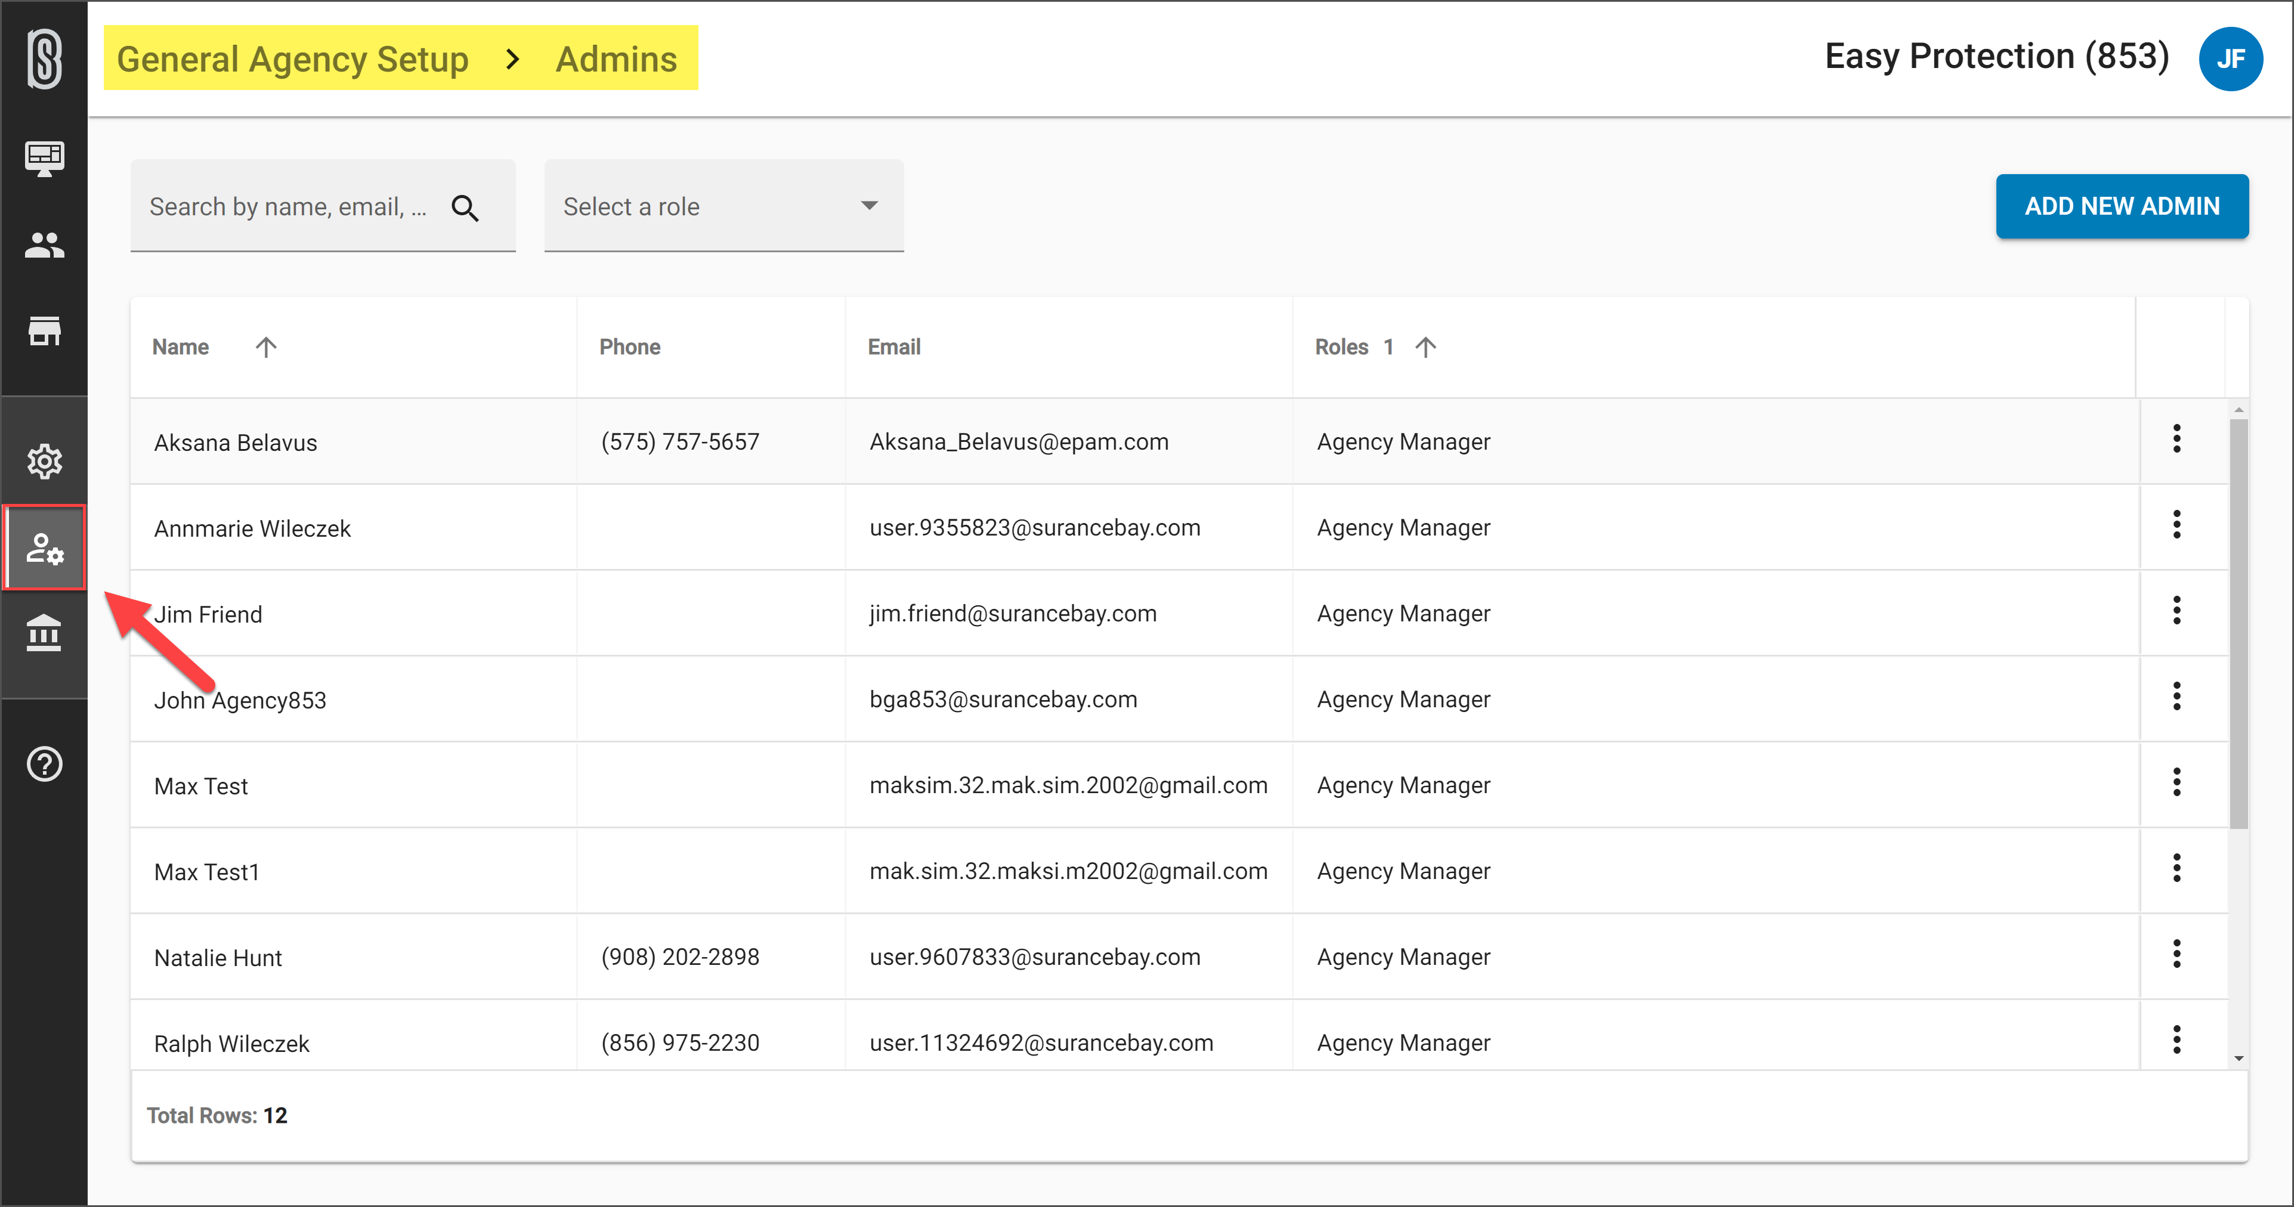Image resolution: width=2294 pixels, height=1207 pixels.
Task: Open row menu for Aksana Belavus
Action: coord(2176,439)
